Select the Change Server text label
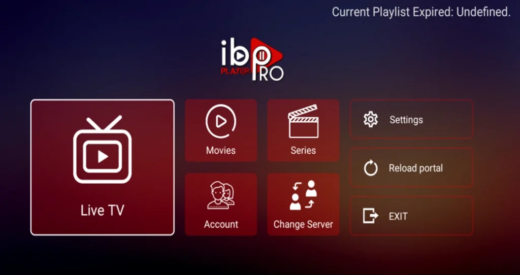Image resolution: width=520 pixels, height=275 pixels. pos(303,224)
